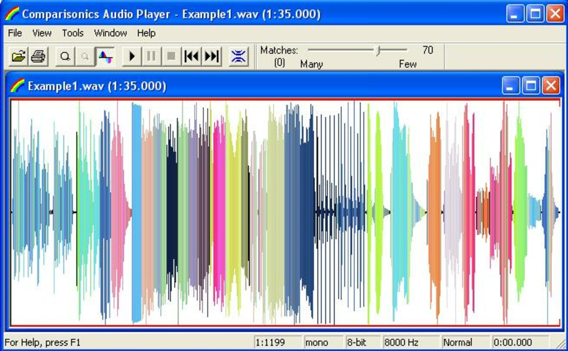Skip to the next match

212,57
